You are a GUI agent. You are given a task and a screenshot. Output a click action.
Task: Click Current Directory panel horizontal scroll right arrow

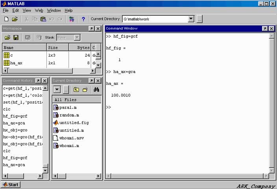pos(98,176)
